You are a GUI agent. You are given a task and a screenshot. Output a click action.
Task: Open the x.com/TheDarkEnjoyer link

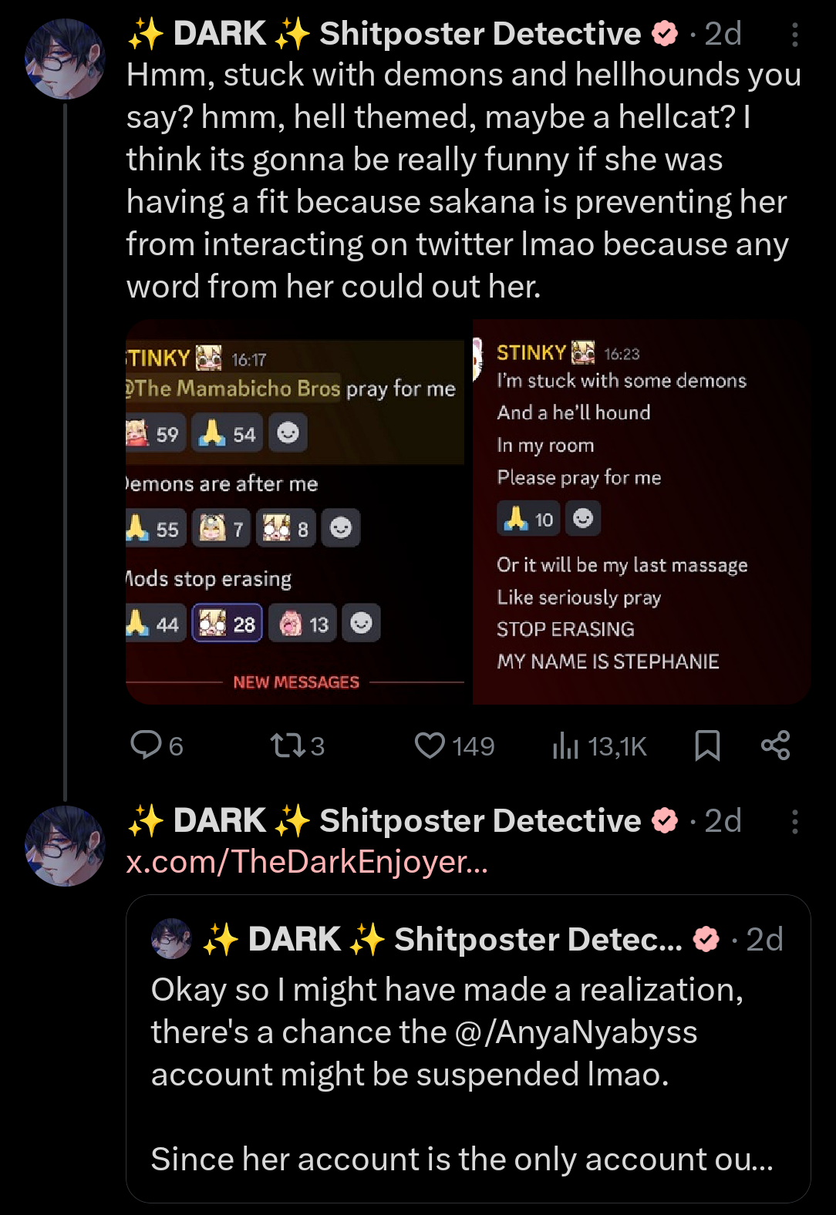tap(307, 862)
